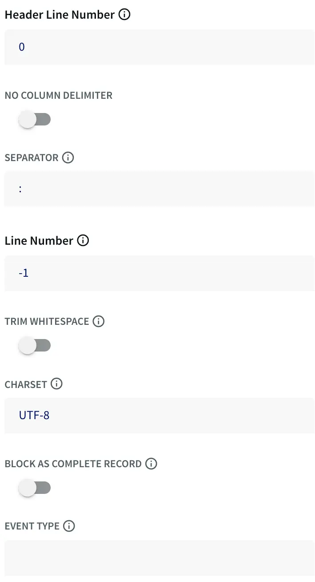The width and height of the screenshot is (315, 582).
Task: Enable the No Column Delimiter toggle
Action: [35, 120]
